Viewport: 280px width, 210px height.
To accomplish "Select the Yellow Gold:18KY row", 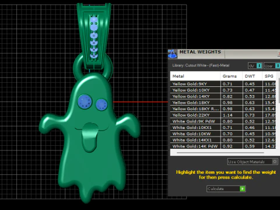I will 223,103.
